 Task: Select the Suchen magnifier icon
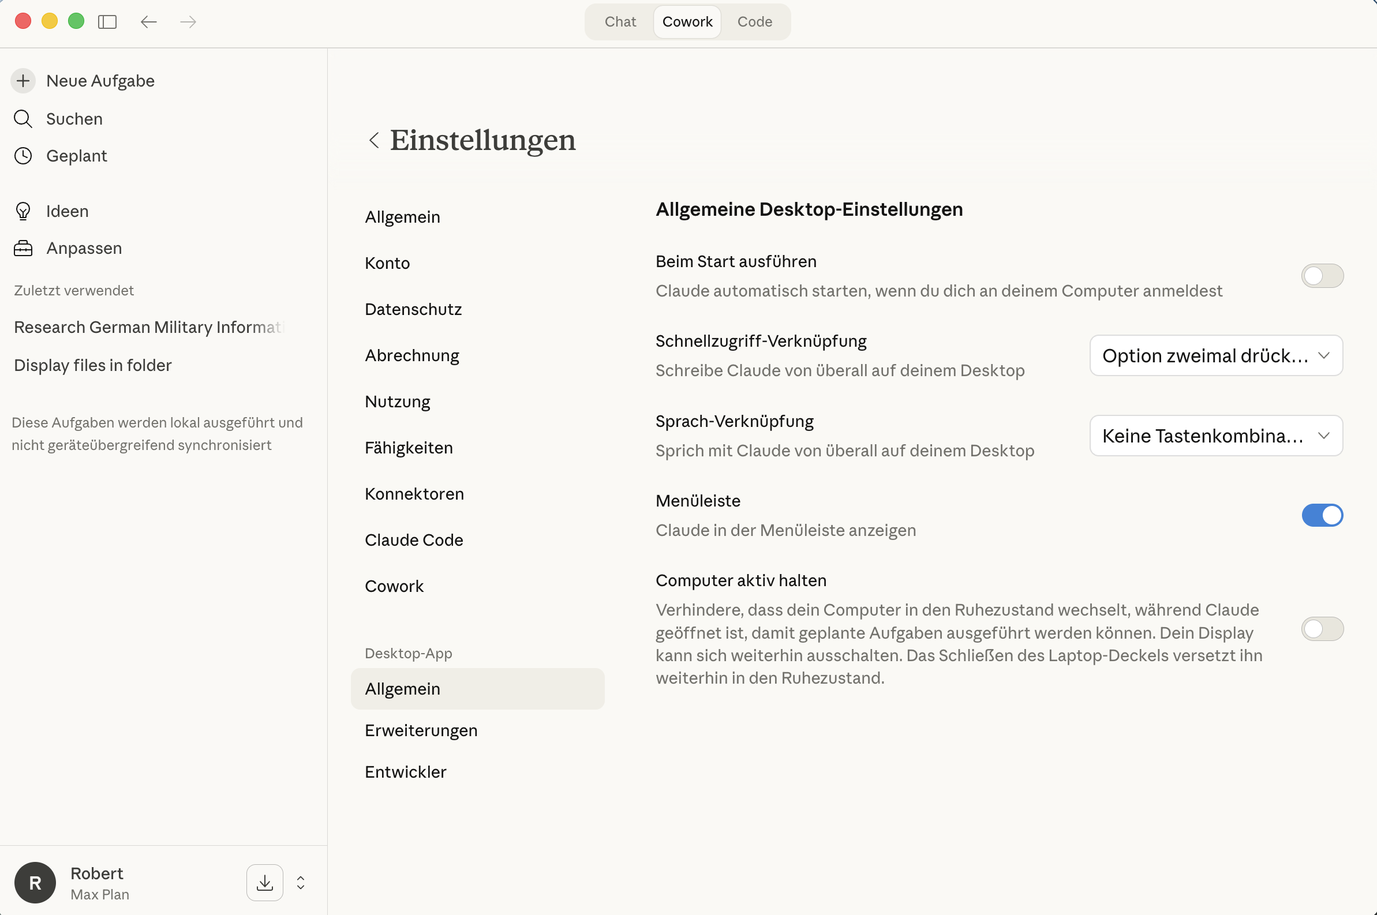[x=23, y=118]
